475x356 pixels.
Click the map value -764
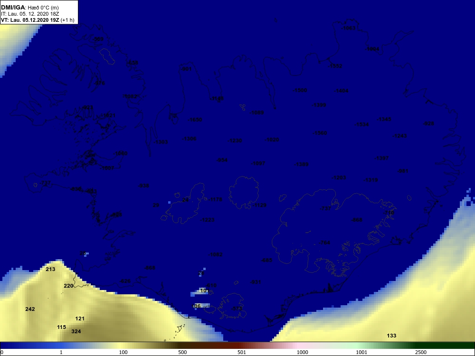(324, 243)
